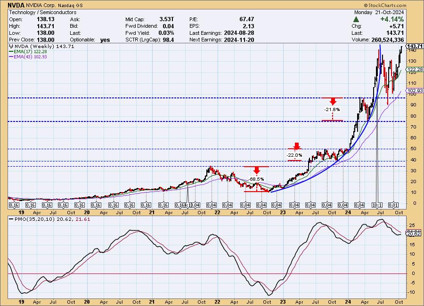
Task: Click the EPS value 2.13
Action: click(248, 26)
